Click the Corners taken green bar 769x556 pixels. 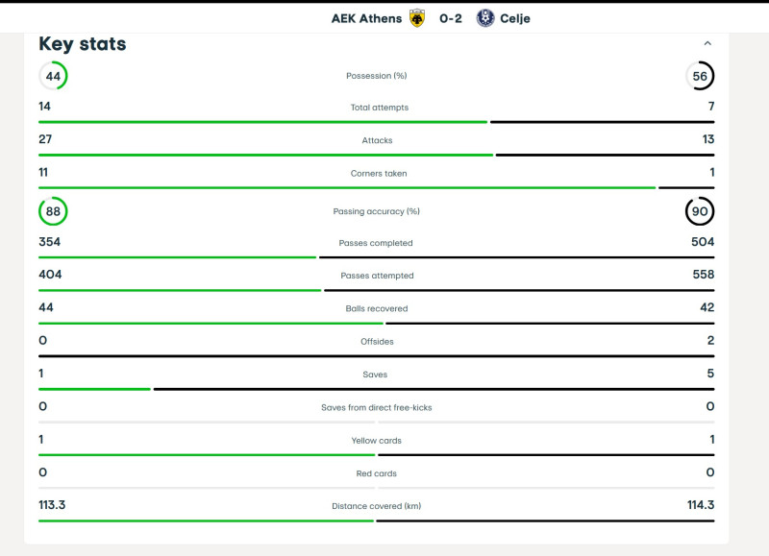tap(346, 188)
